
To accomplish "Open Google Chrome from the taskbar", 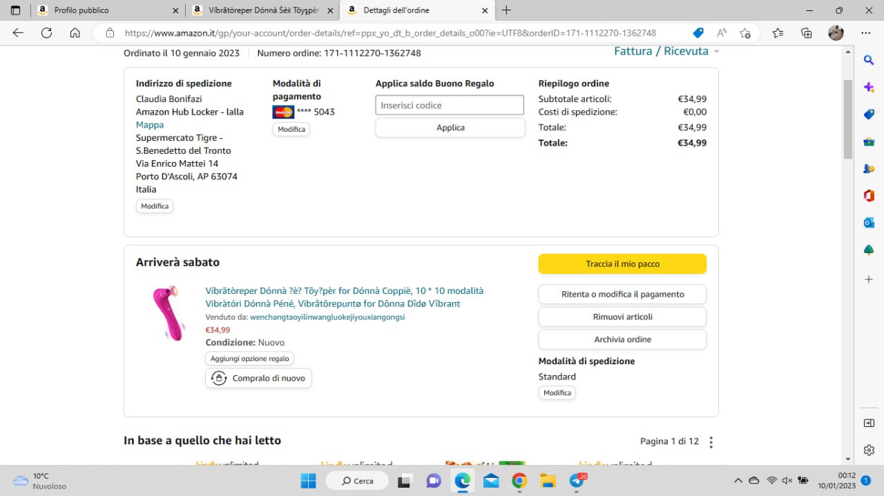I will [x=519, y=481].
